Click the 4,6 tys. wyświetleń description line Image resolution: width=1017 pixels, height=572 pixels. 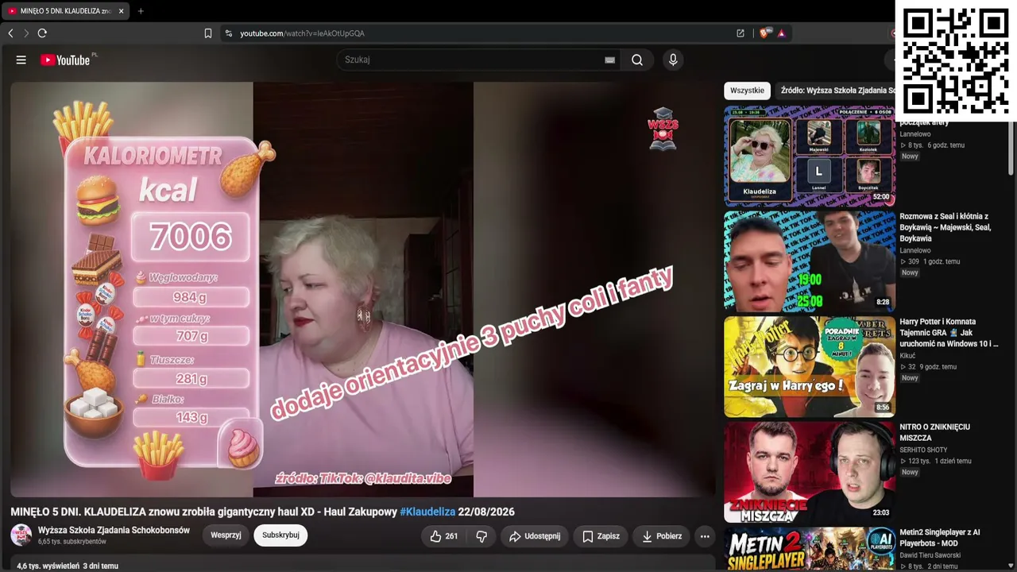pos(68,566)
